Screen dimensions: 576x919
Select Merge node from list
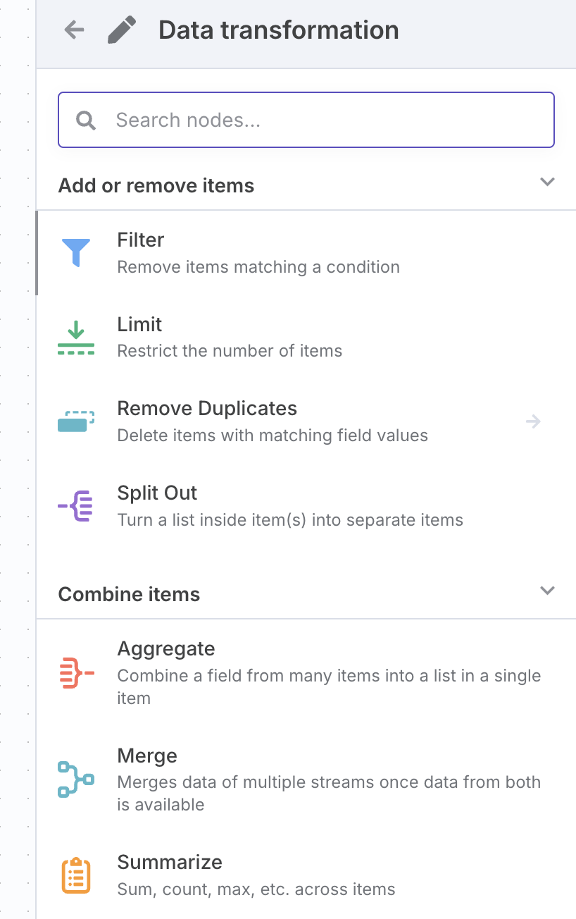148,756
